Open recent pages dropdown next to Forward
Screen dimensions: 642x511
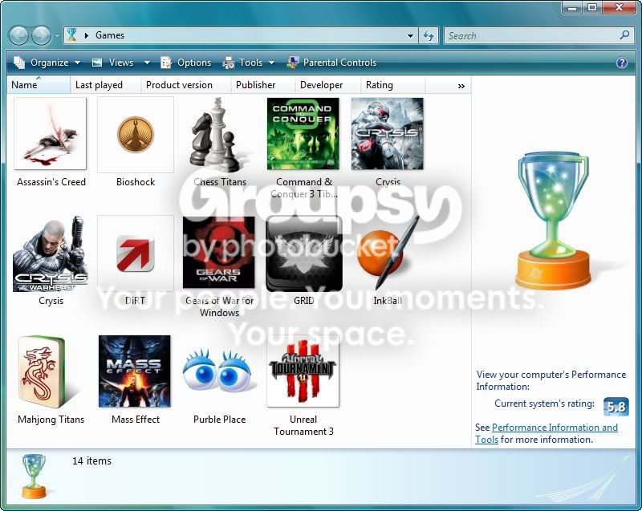(57, 35)
